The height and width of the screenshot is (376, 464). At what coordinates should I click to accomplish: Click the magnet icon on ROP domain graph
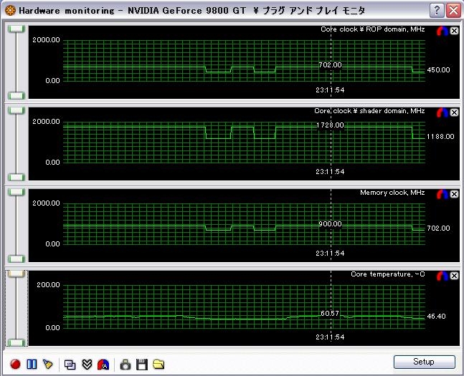coord(442,31)
